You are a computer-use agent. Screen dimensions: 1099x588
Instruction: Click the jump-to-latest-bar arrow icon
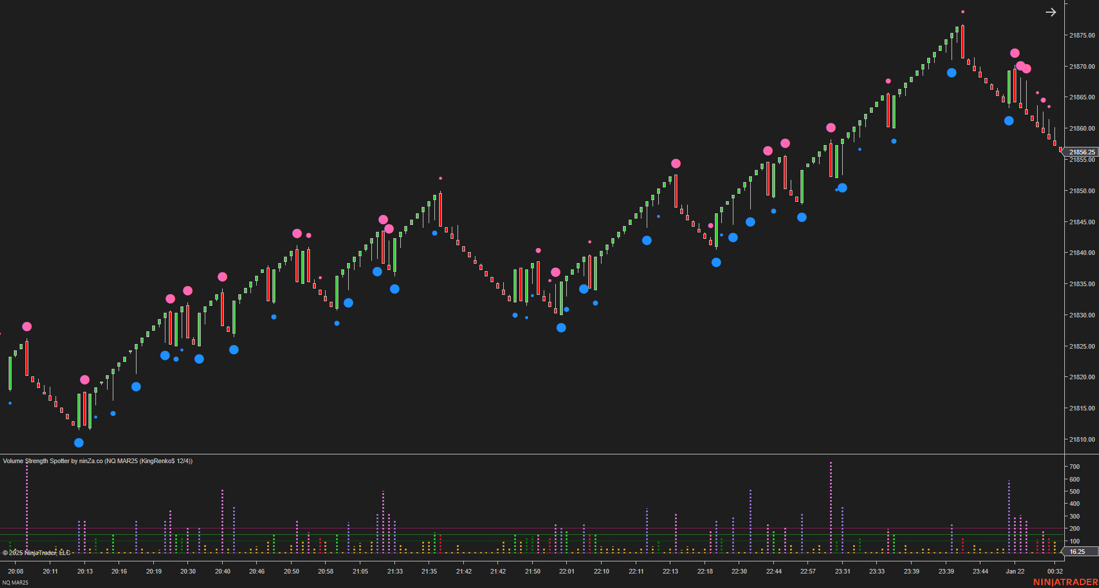pyautogui.click(x=1051, y=12)
